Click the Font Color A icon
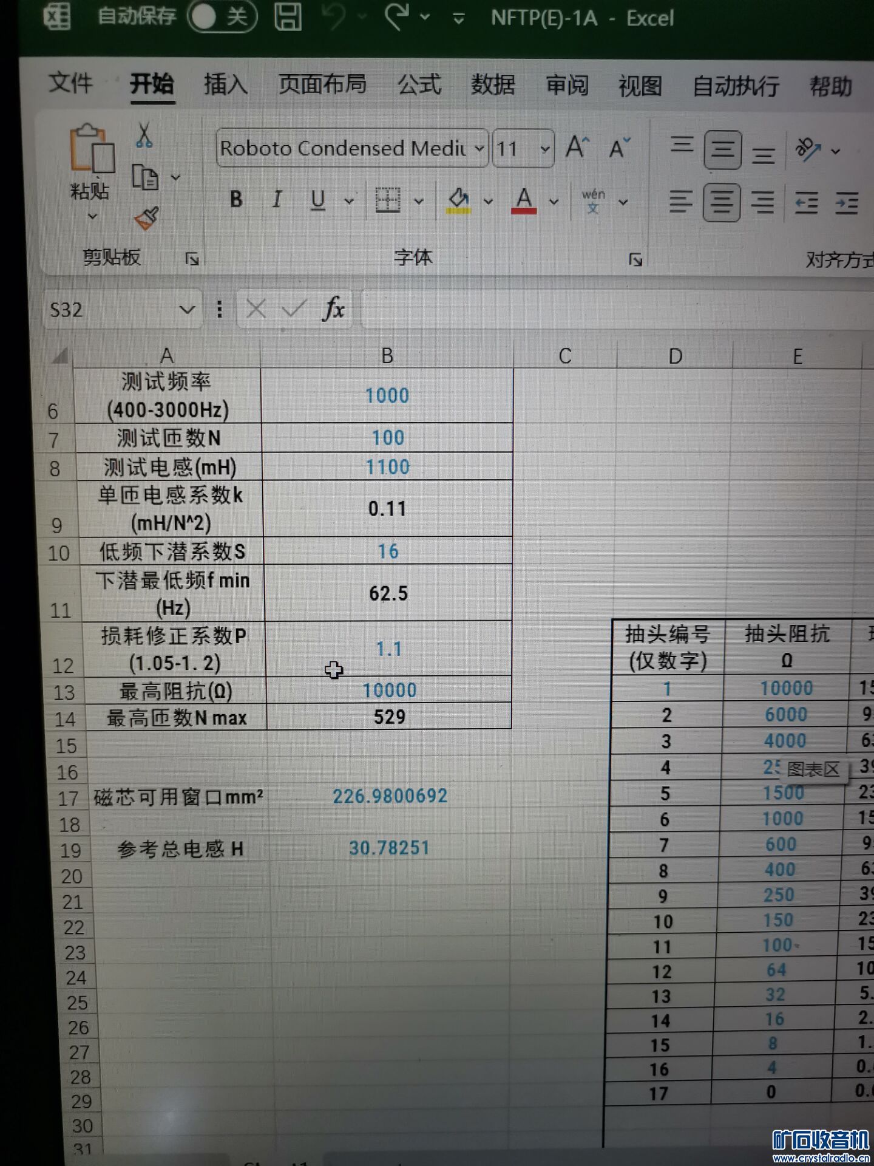The height and width of the screenshot is (1166, 874). click(524, 200)
